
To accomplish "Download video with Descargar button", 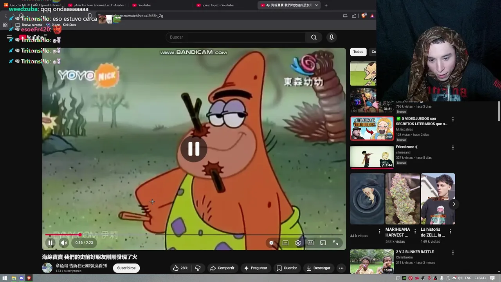I will click(x=318, y=268).
